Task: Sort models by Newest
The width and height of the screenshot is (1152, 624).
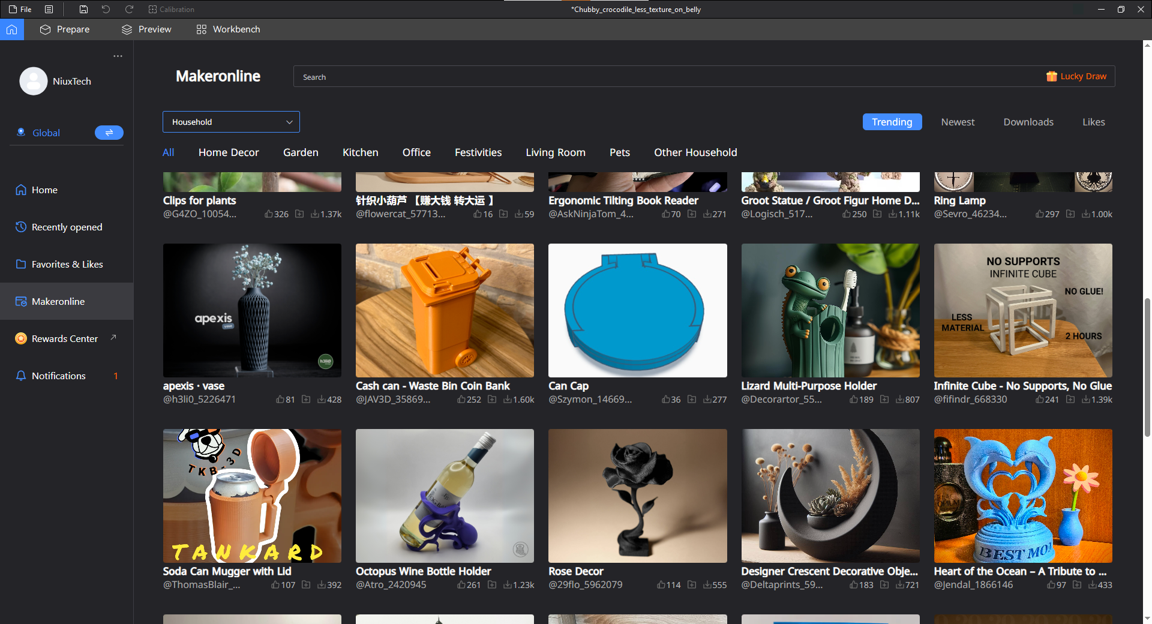Action: pos(958,122)
